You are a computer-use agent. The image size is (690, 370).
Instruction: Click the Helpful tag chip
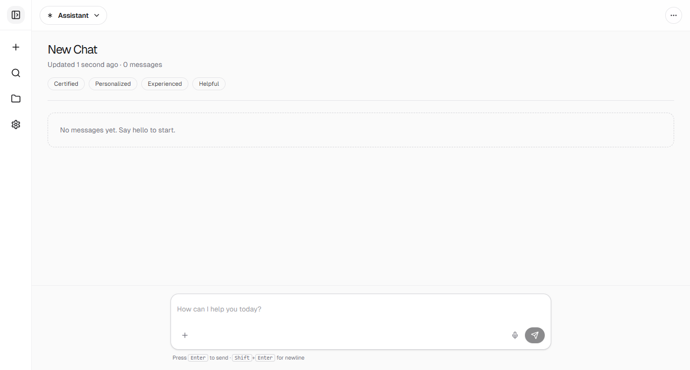[209, 84]
